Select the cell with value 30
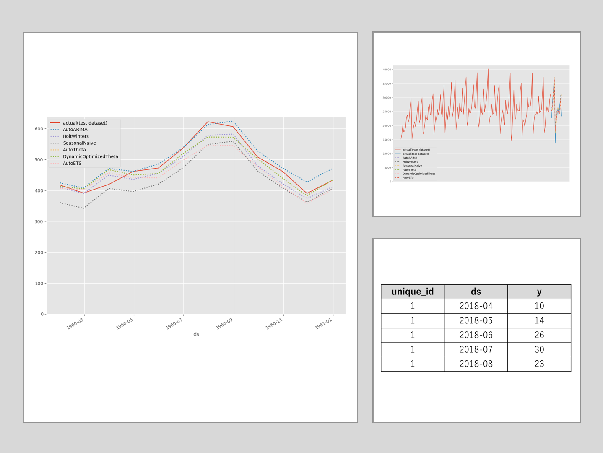The width and height of the screenshot is (603, 453). click(x=539, y=349)
